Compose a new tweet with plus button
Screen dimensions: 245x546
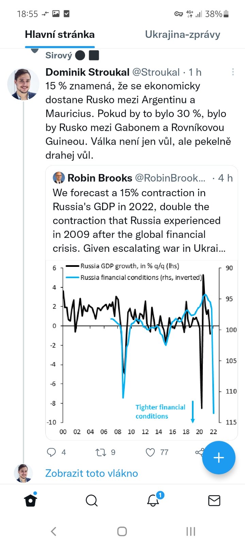[218, 458]
